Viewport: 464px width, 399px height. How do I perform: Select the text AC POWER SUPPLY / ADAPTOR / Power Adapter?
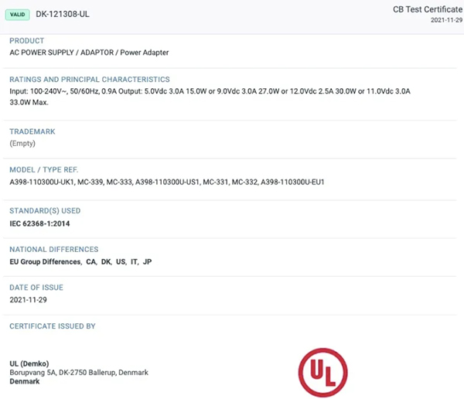click(89, 53)
